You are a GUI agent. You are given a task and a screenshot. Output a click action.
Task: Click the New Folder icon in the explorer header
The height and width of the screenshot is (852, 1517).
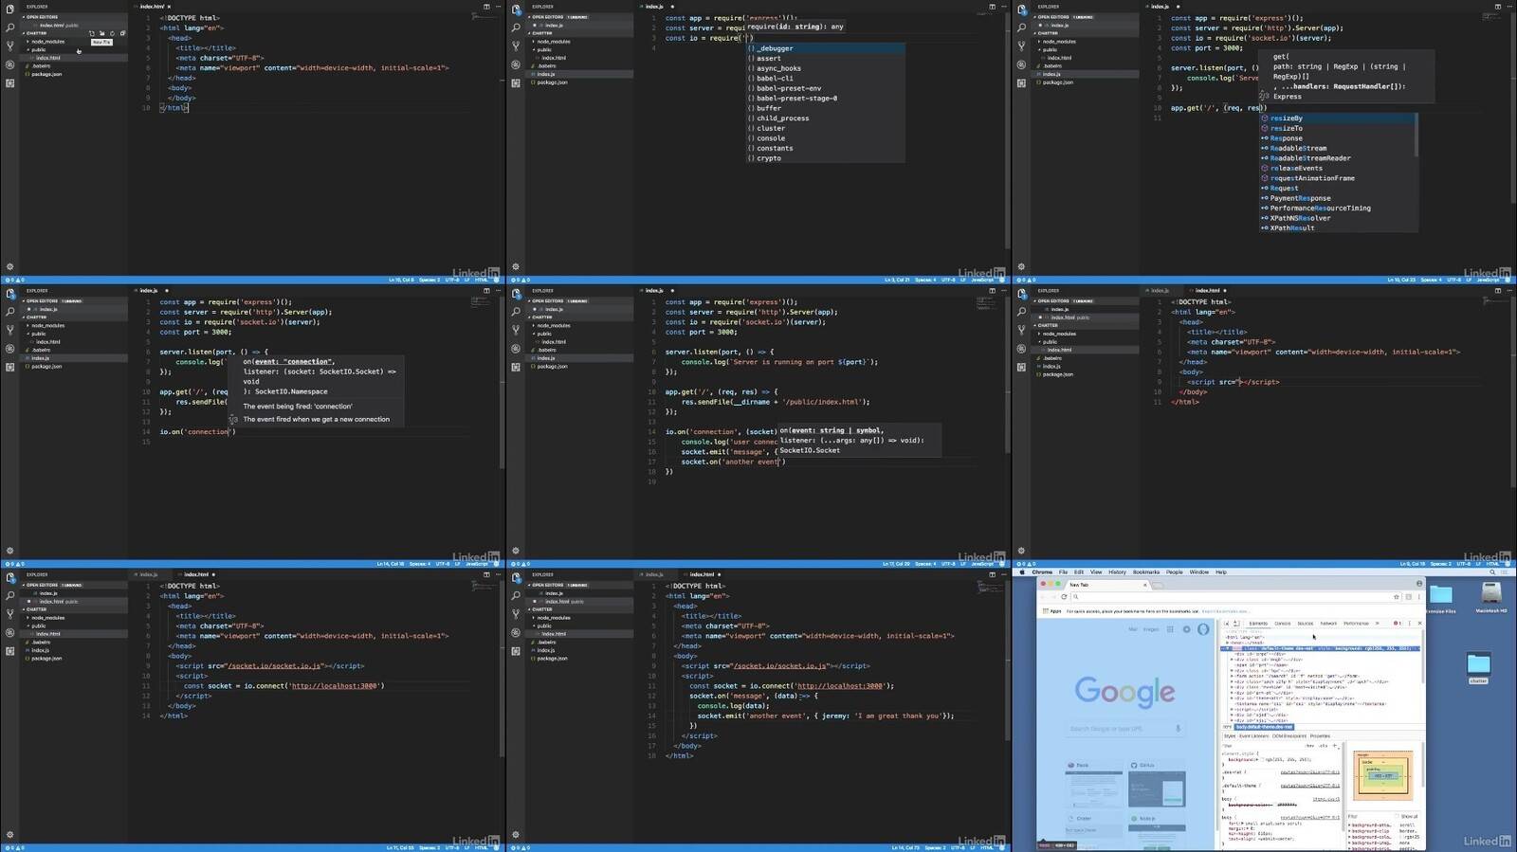[102, 33]
